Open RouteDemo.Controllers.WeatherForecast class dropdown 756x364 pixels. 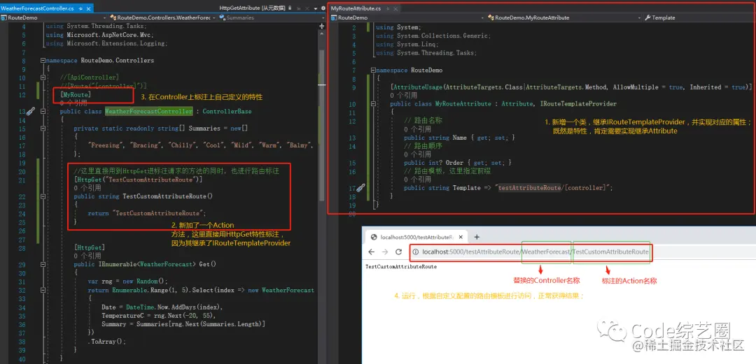click(162, 17)
